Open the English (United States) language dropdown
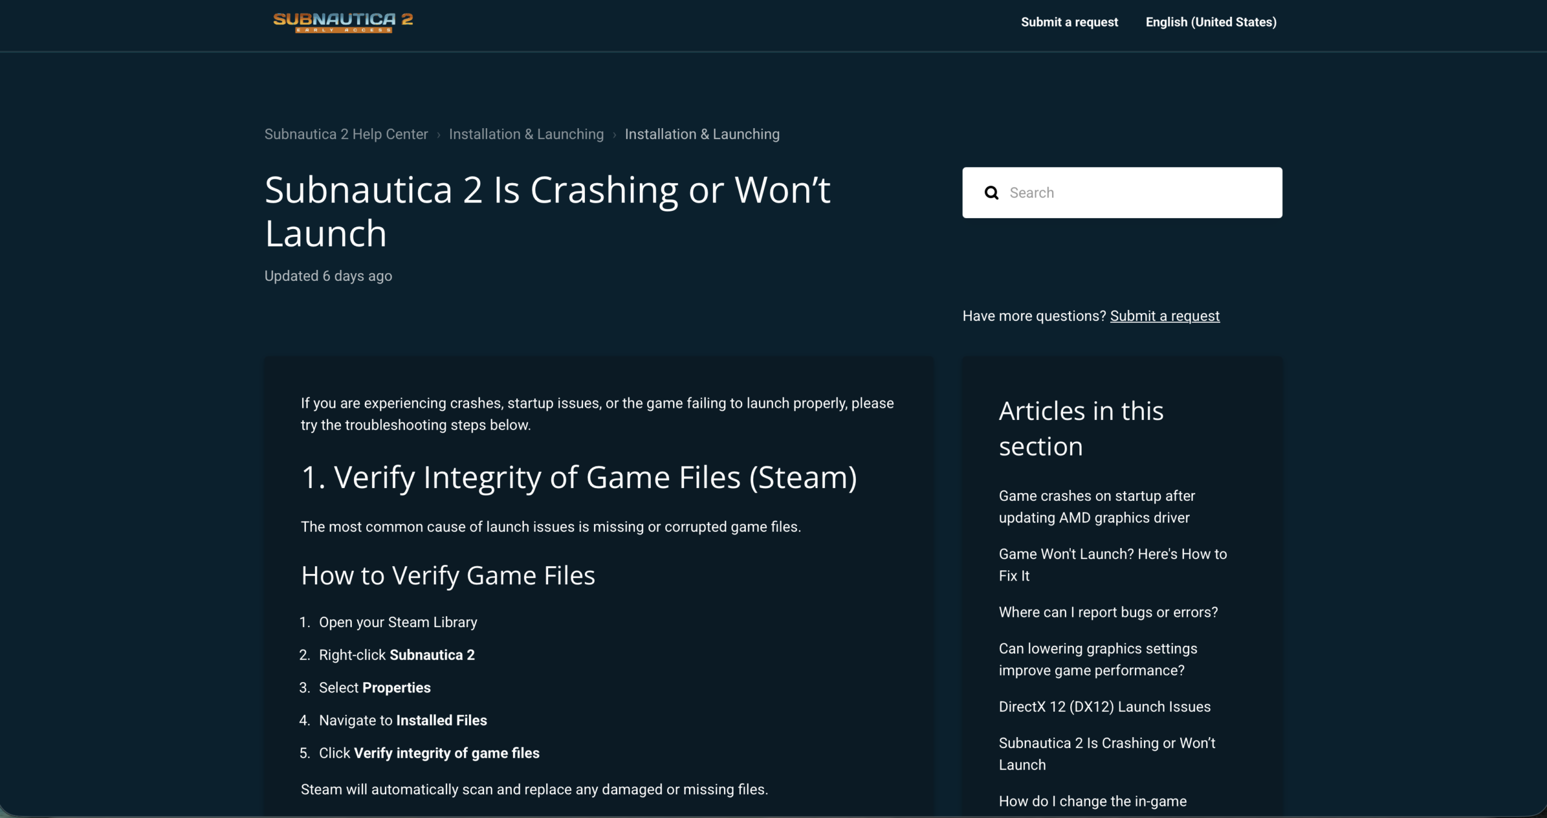The width and height of the screenshot is (1547, 818). point(1211,22)
